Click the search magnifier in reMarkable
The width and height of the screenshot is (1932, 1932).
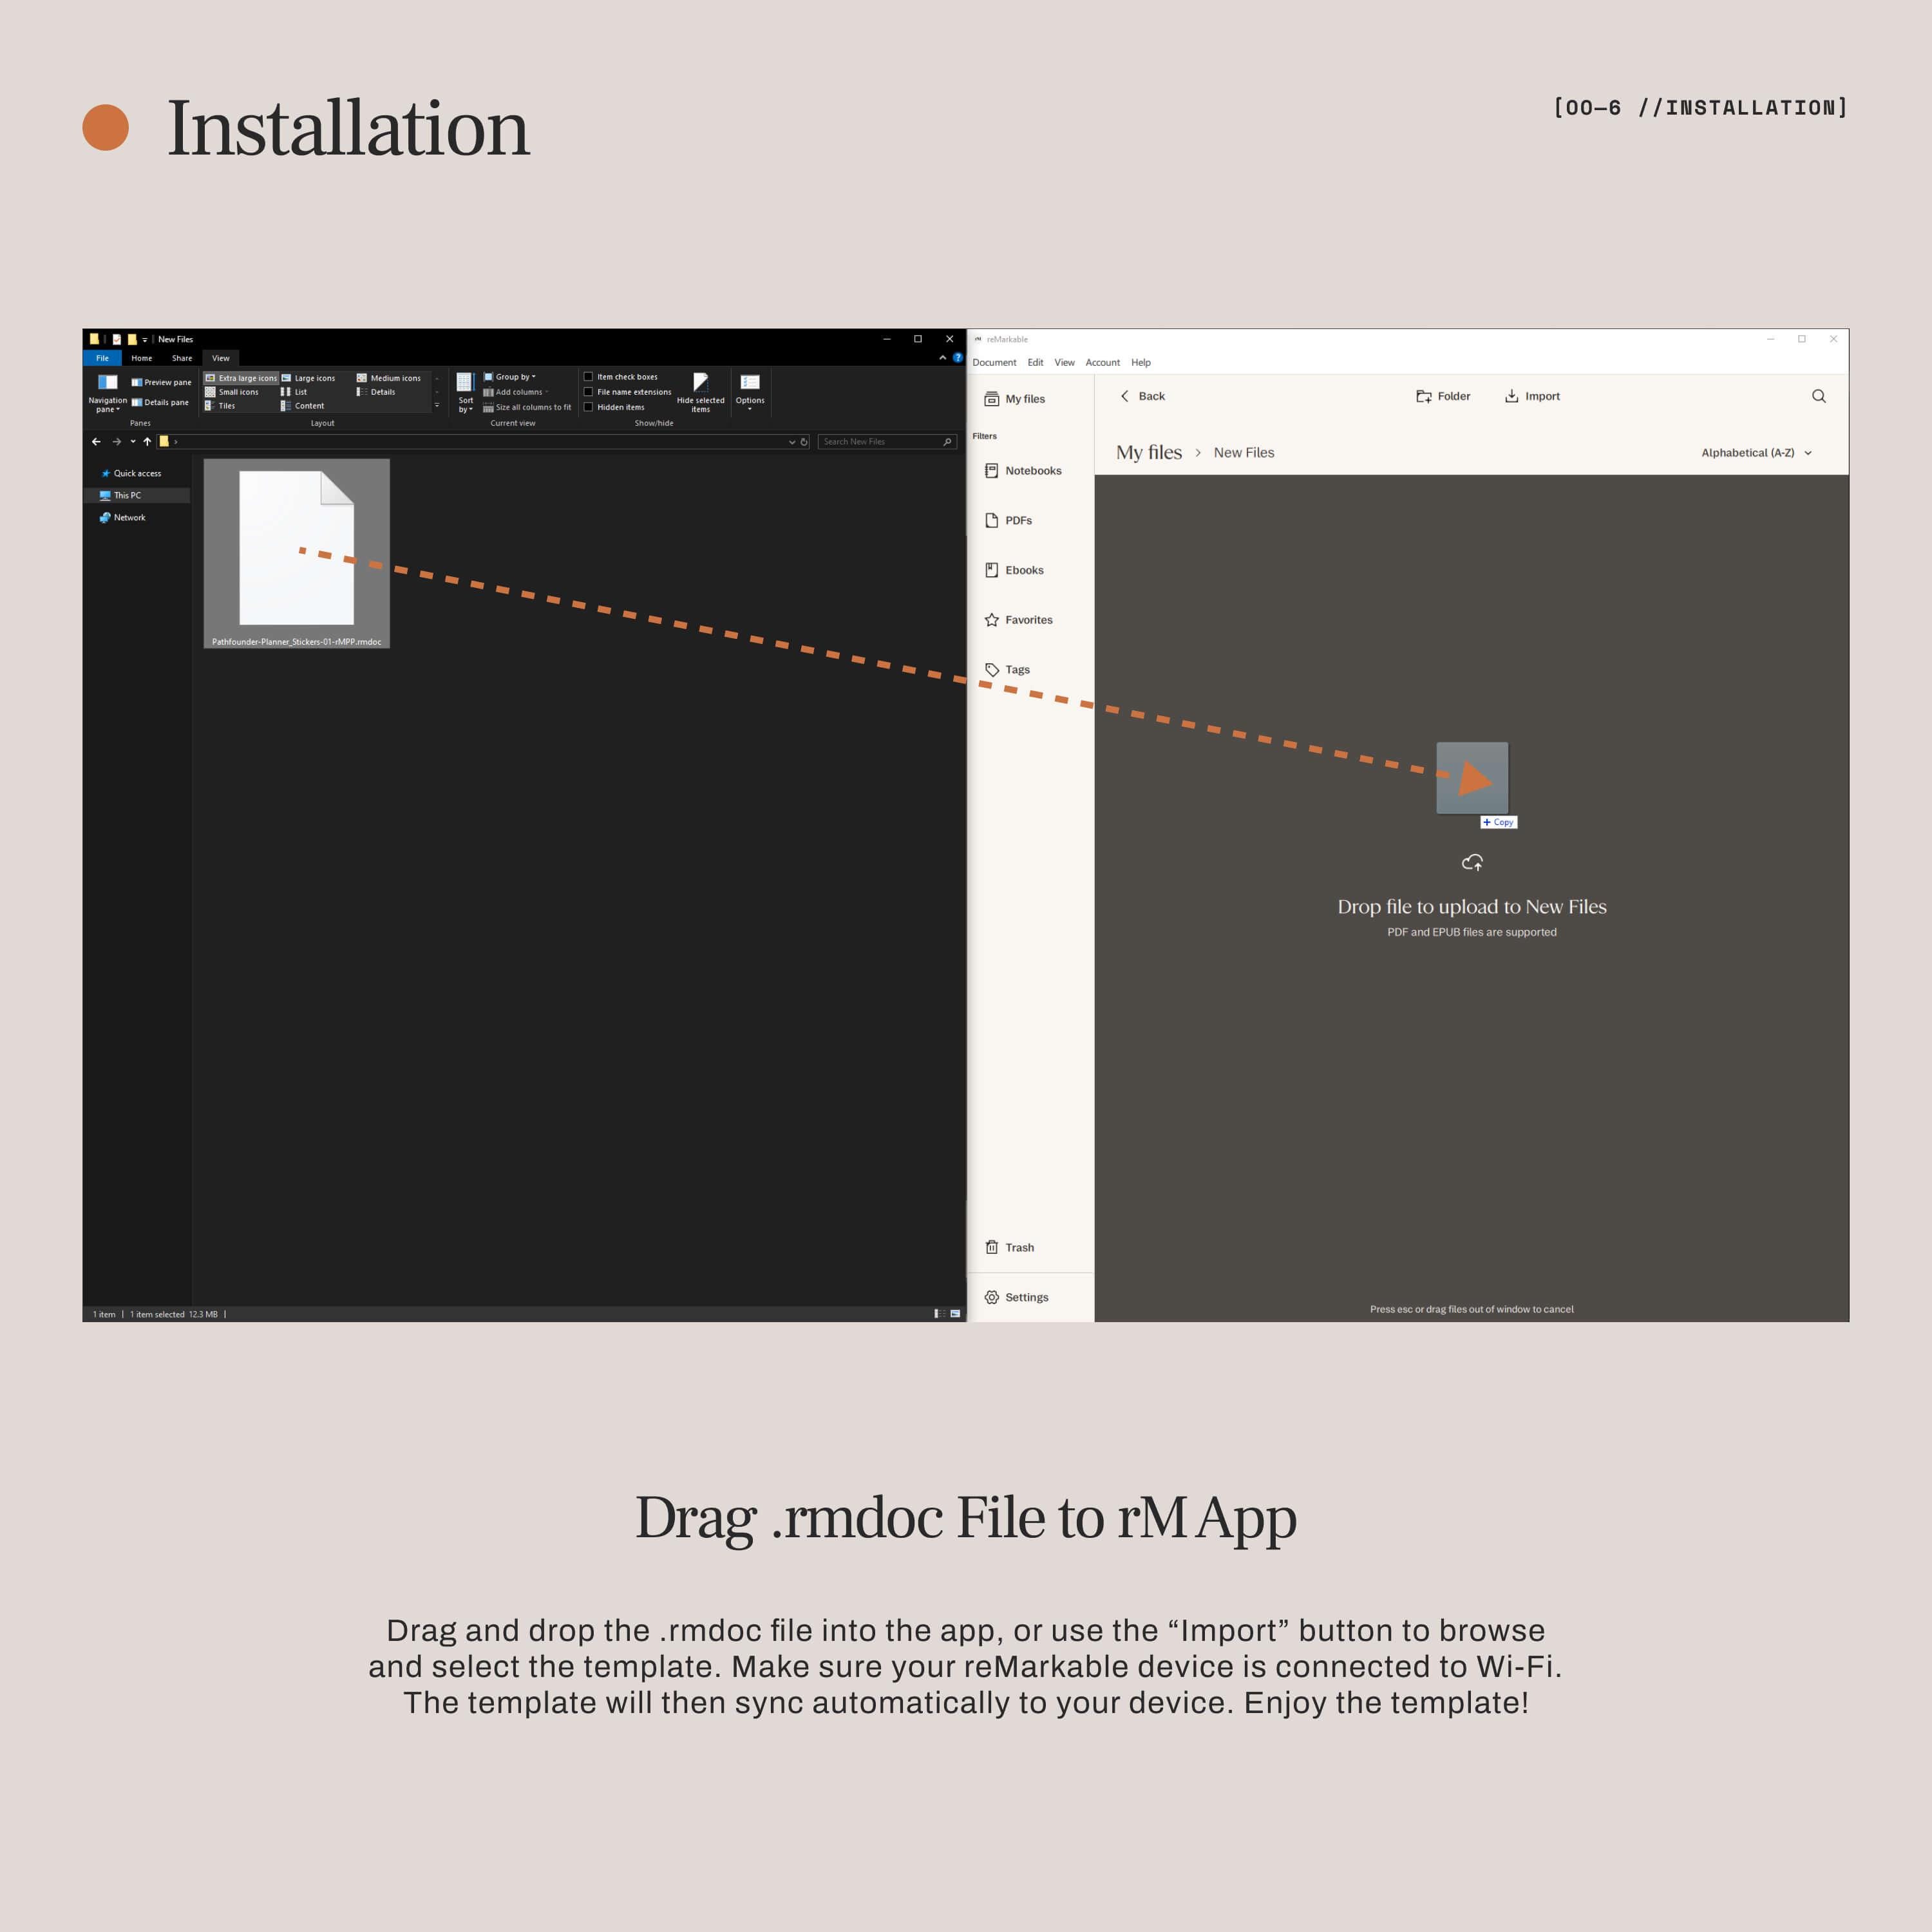[1819, 397]
